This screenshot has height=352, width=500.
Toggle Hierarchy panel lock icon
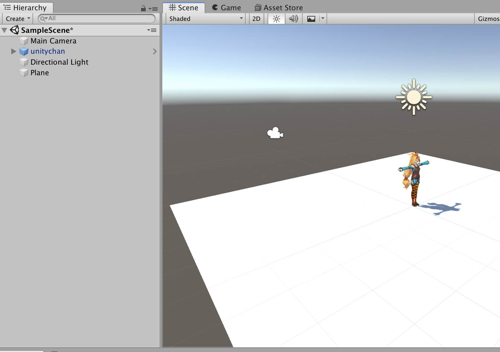click(x=143, y=9)
